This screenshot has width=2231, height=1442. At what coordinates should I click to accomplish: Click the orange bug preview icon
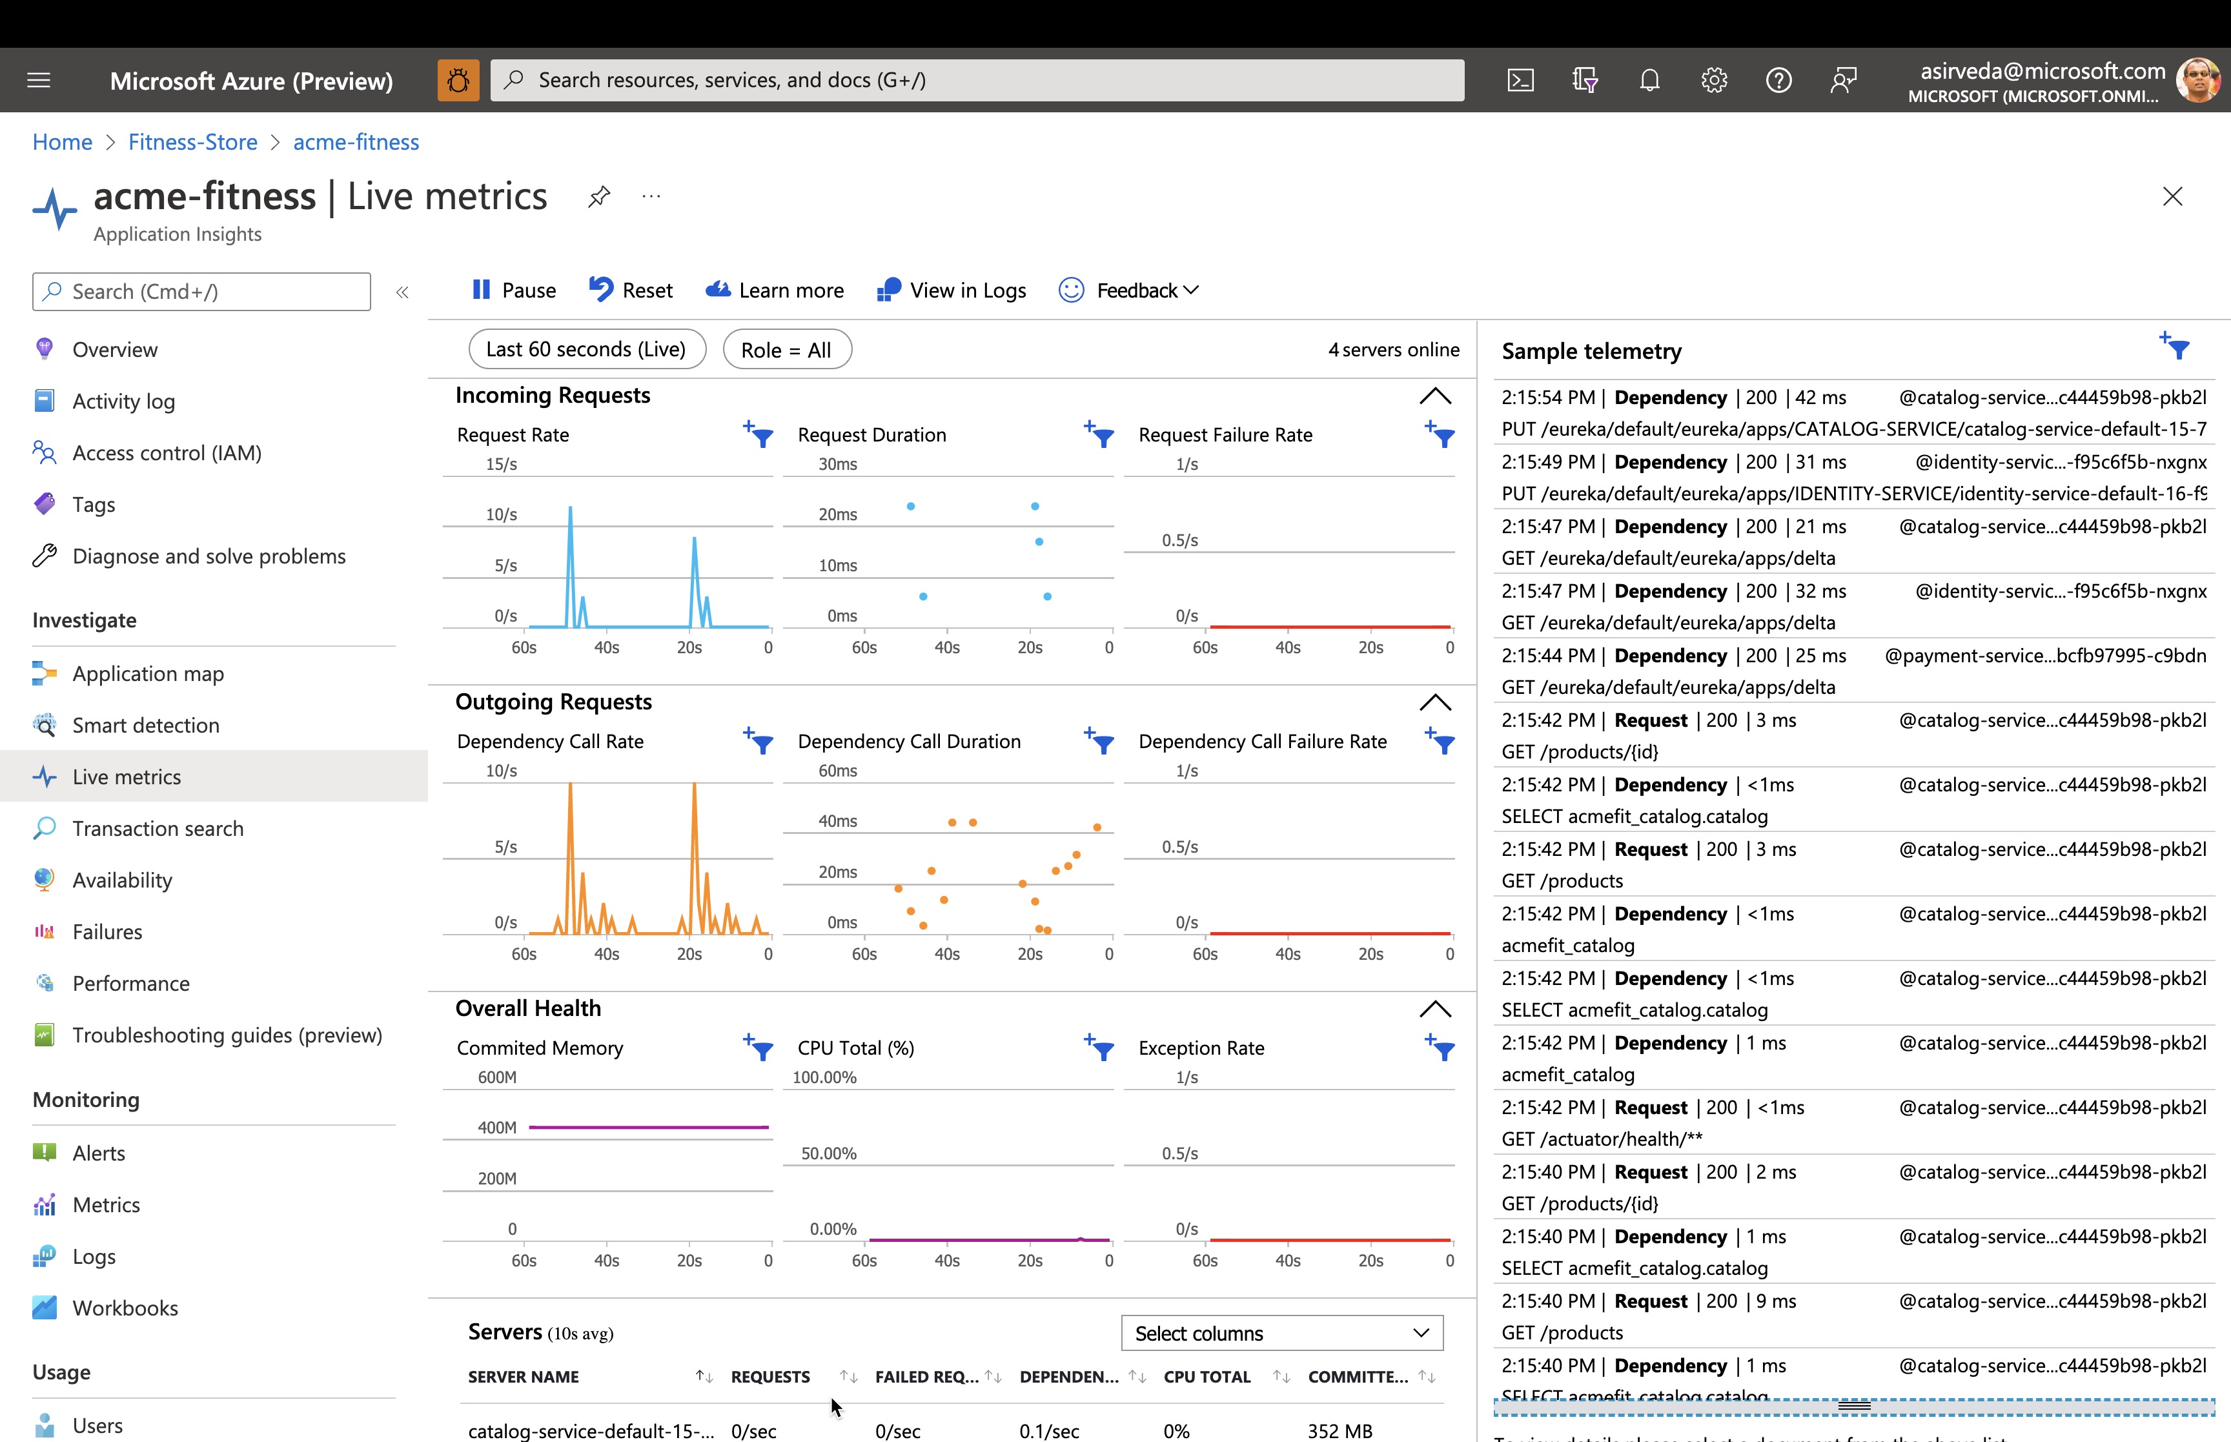click(458, 81)
